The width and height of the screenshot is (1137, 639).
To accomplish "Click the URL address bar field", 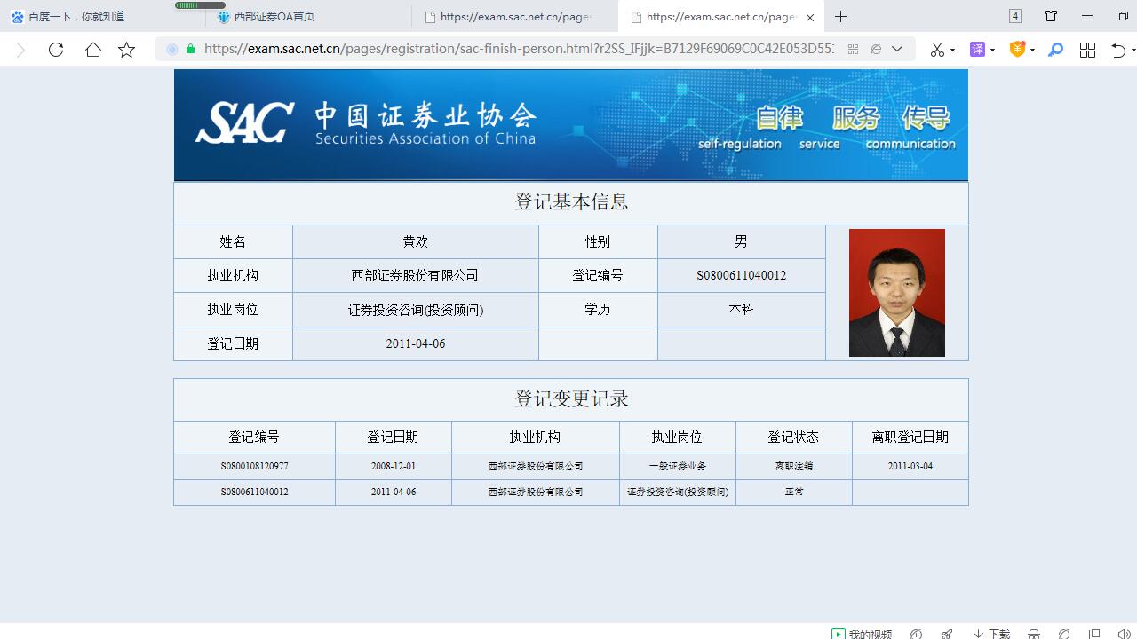I will [515, 50].
